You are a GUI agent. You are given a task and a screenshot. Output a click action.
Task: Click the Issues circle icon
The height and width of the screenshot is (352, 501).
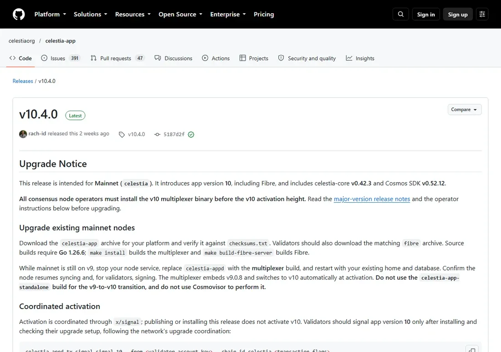click(45, 58)
